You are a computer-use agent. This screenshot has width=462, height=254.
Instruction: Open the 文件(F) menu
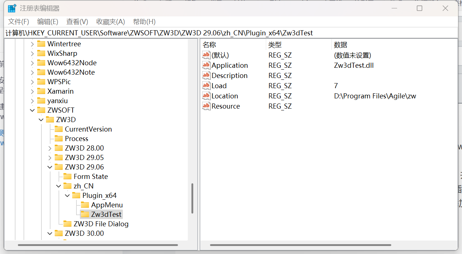coord(19,22)
